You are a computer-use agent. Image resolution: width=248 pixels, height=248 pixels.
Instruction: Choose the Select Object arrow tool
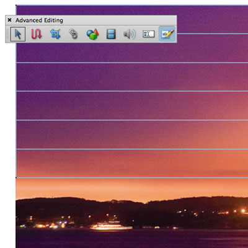(x=18, y=34)
